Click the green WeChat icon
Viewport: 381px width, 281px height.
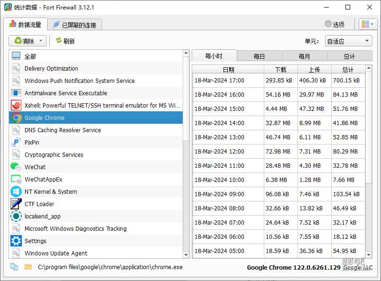coord(16,167)
